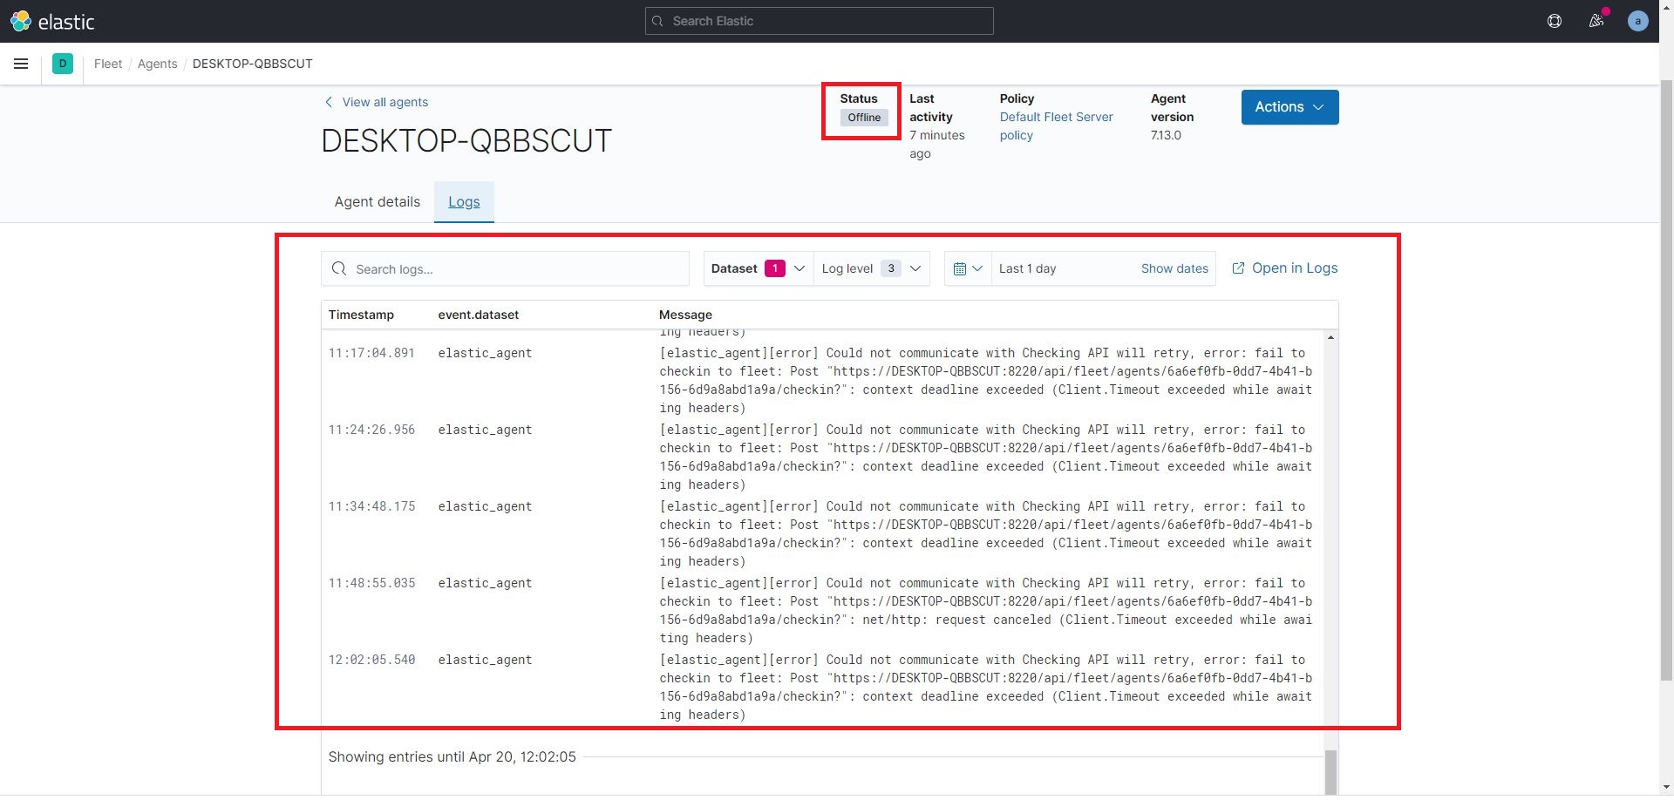The height and width of the screenshot is (800, 1674).
Task: Select the 11:48:55.035 log timestamp
Action: pyautogui.click(x=371, y=583)
